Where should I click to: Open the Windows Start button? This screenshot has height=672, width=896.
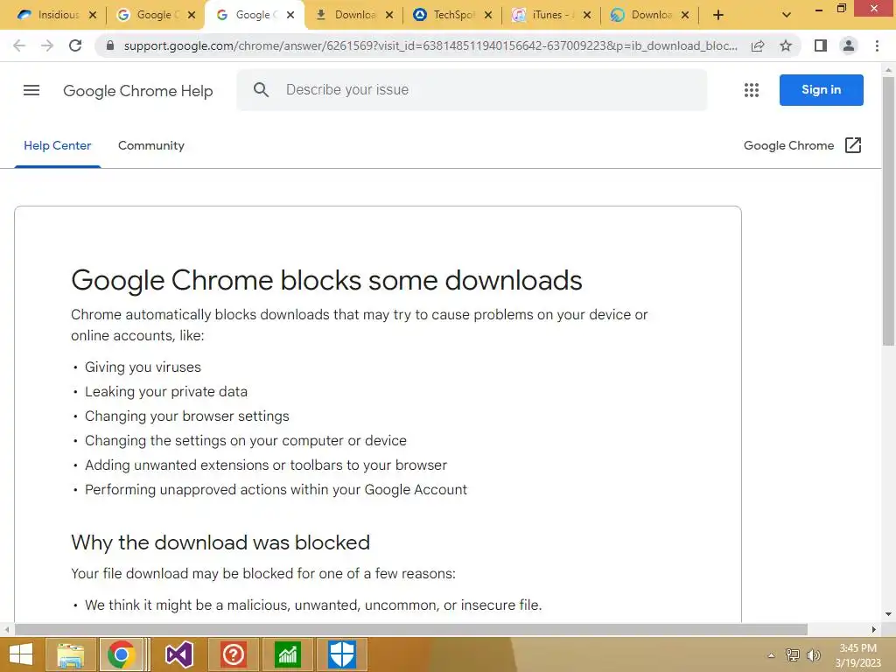[21, 654]
